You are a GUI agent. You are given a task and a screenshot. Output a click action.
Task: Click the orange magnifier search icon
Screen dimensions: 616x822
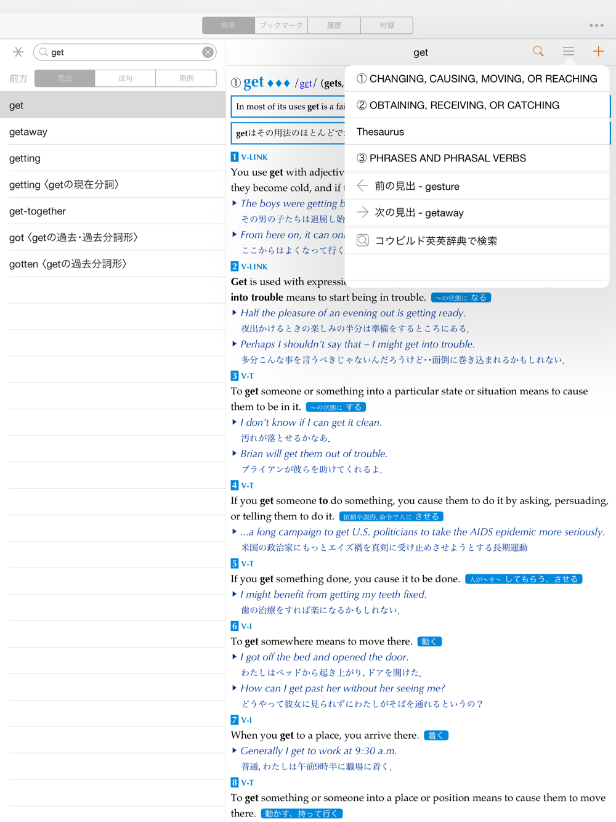[x=538, y=52]
